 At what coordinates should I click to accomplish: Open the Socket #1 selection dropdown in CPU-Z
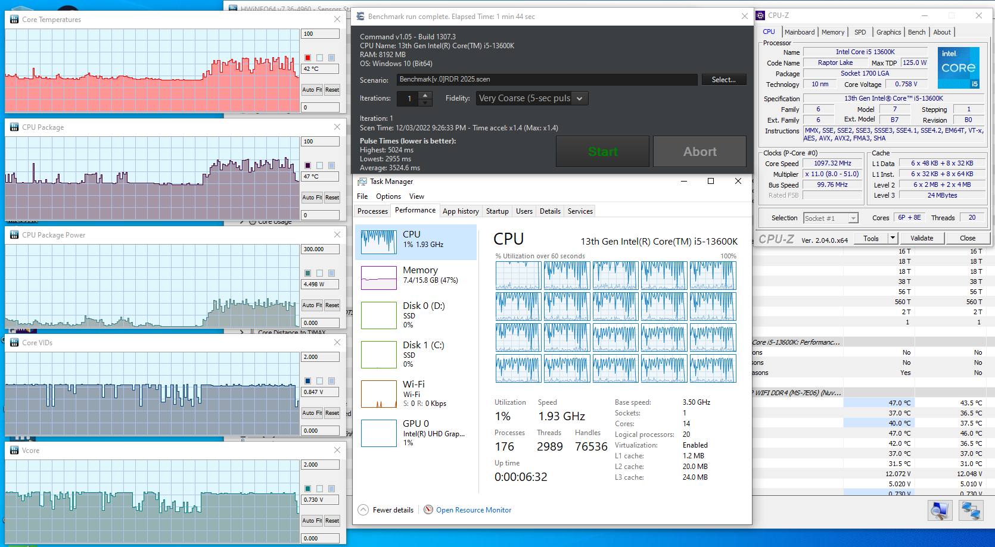tap(831, 218)
